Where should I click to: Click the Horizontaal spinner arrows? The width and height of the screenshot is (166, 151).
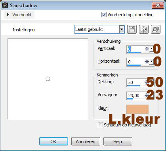coord(147,62)
